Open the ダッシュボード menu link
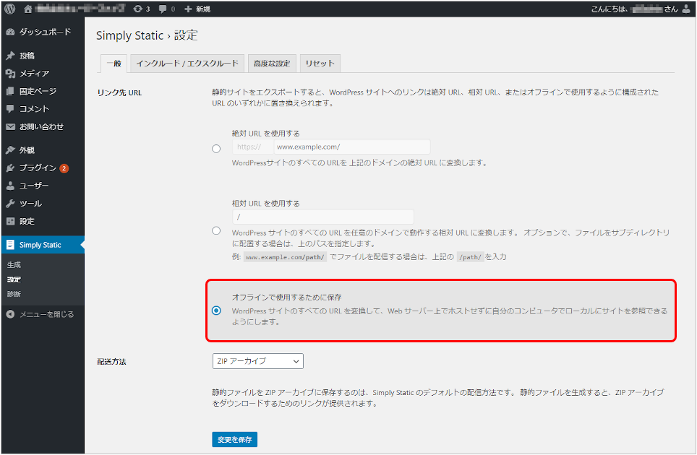Screen dimensions: 697x455 (45, 32)
